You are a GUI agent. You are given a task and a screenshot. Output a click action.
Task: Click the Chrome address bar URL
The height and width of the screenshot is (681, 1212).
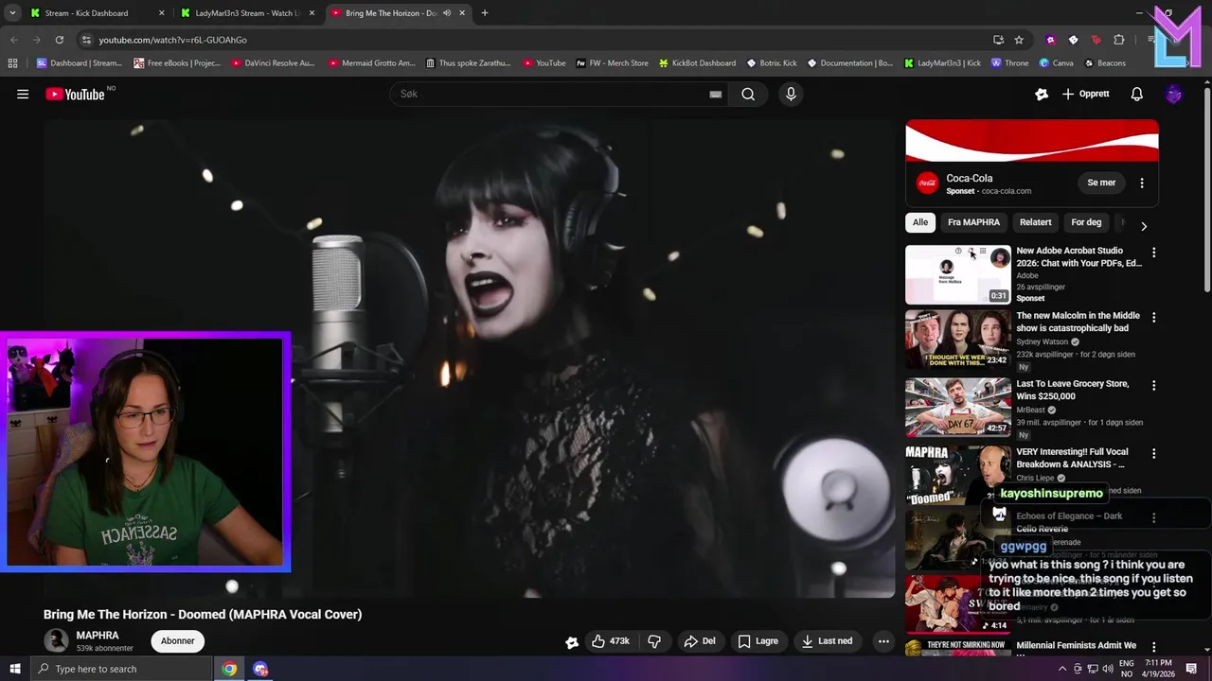pyautogui.click(x=173, y=40)
